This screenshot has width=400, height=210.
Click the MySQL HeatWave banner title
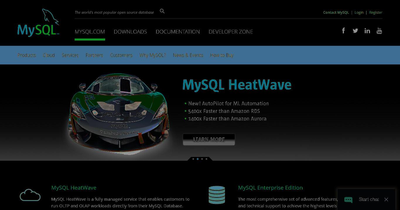click(x=237, y=85)
